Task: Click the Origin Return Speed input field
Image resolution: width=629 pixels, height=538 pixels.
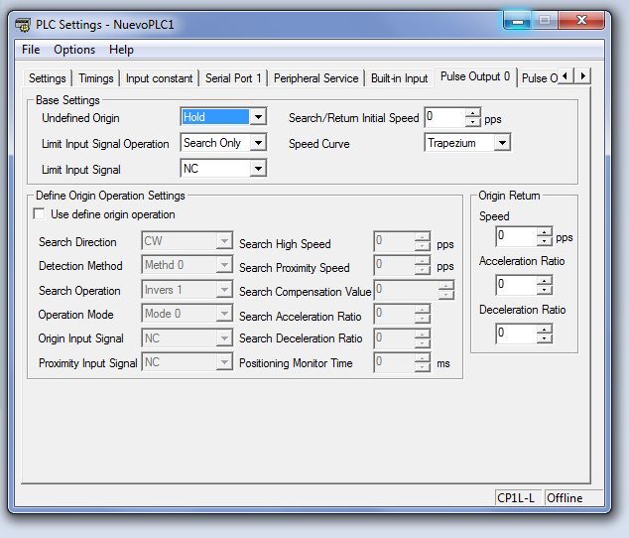Action: point(517,236)
